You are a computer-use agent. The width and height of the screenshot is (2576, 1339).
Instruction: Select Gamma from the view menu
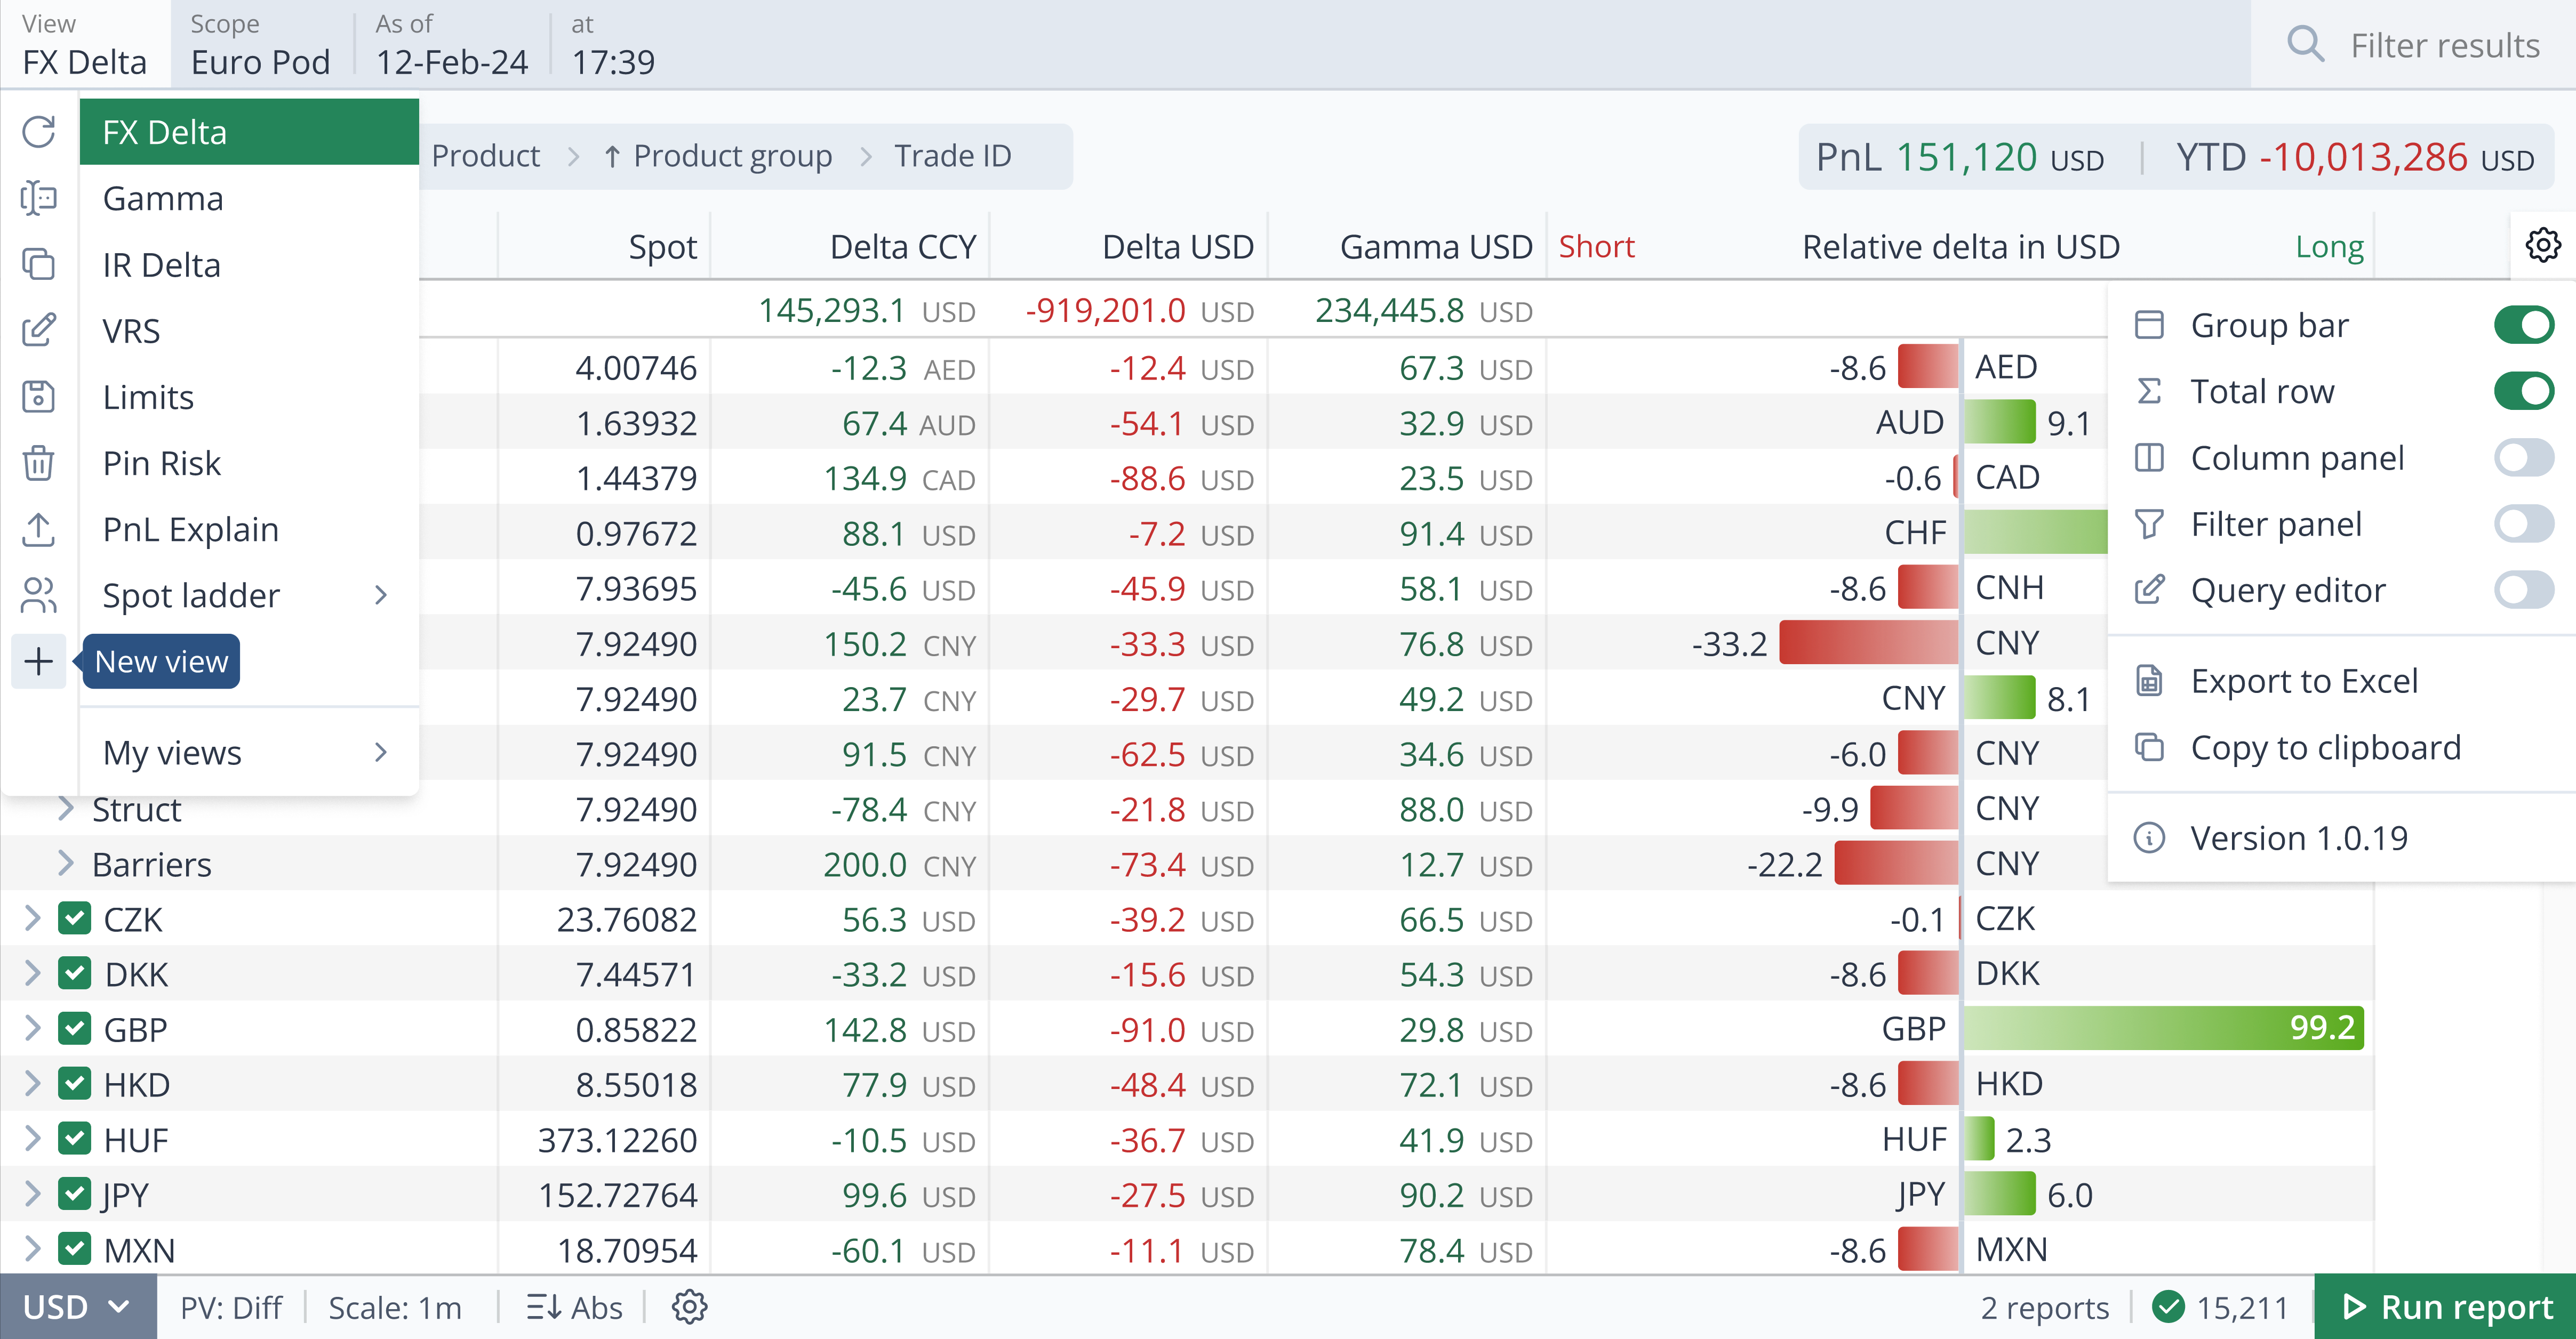coord(163,198)
